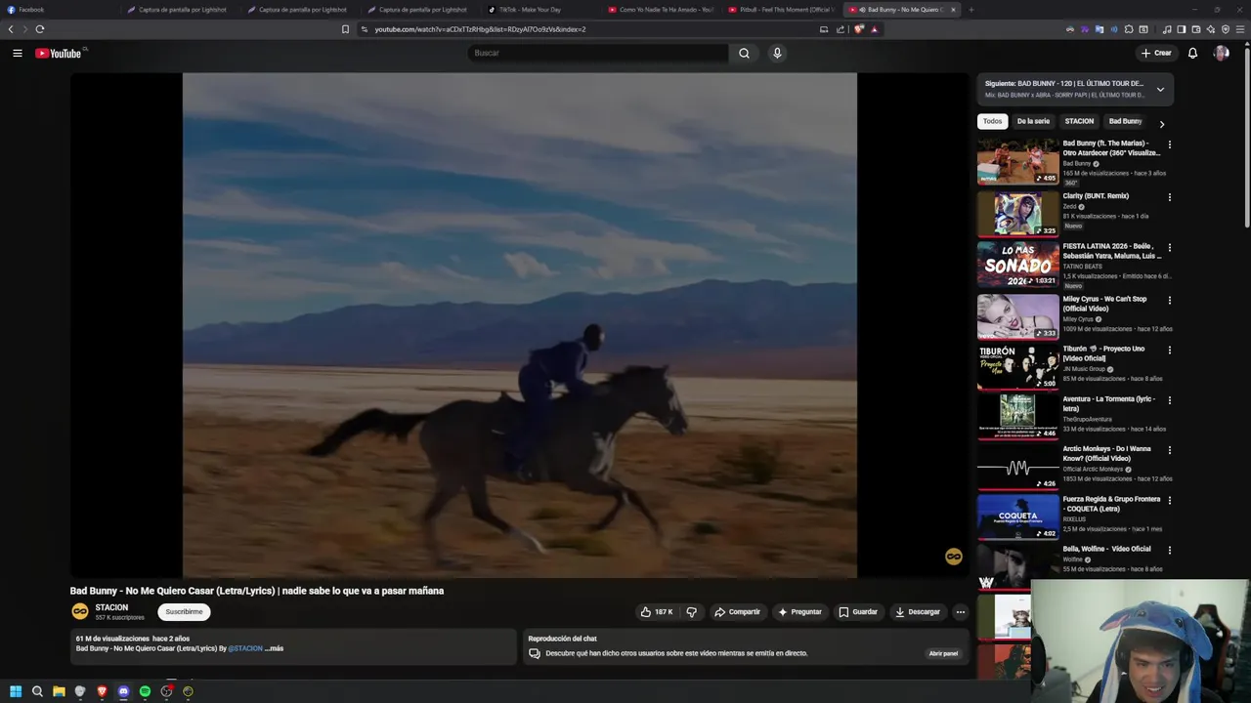Click the video player showing horse rider

(x=519, y=325)
